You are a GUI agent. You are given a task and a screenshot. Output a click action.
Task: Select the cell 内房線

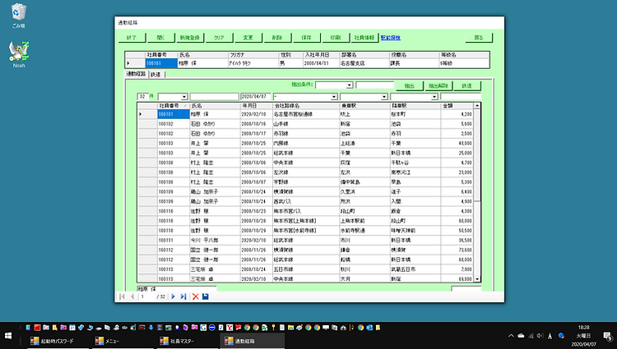(x=306, y=143)
